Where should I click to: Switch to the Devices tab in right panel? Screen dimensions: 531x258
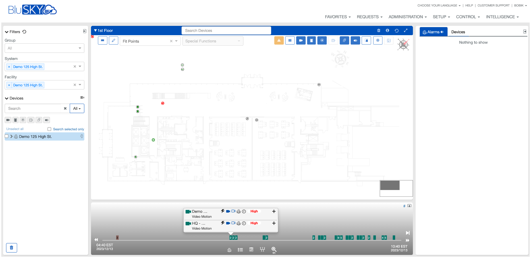tap(458, 32)
